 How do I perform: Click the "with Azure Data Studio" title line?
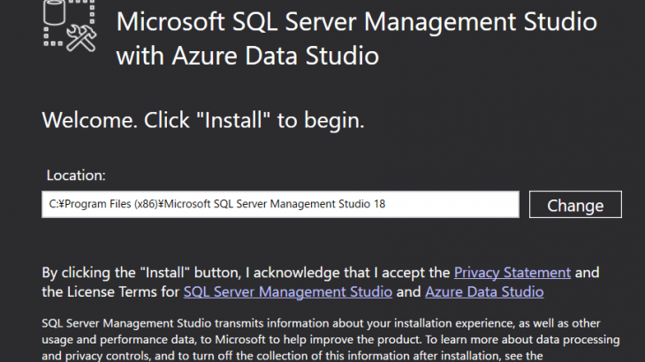pyautogui.click(x=247, y=57)
